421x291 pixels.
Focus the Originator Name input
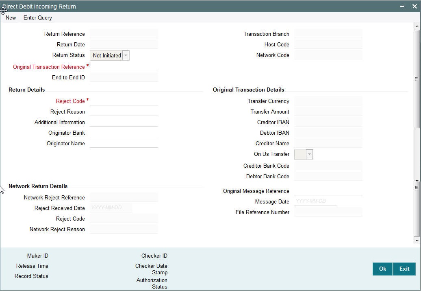click(x=124, y=143)
